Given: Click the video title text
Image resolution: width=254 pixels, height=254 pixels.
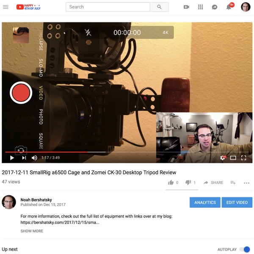Looking at the screenshot, I should 89,172.
